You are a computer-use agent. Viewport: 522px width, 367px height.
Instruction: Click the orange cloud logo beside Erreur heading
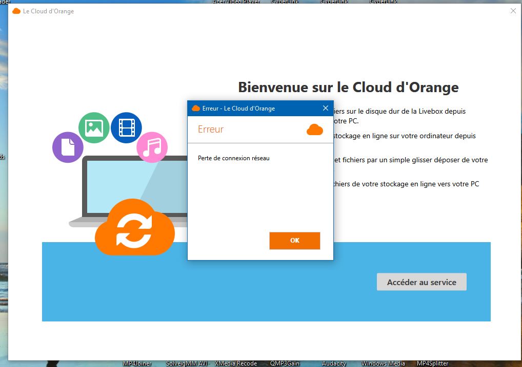click(314, 129)
